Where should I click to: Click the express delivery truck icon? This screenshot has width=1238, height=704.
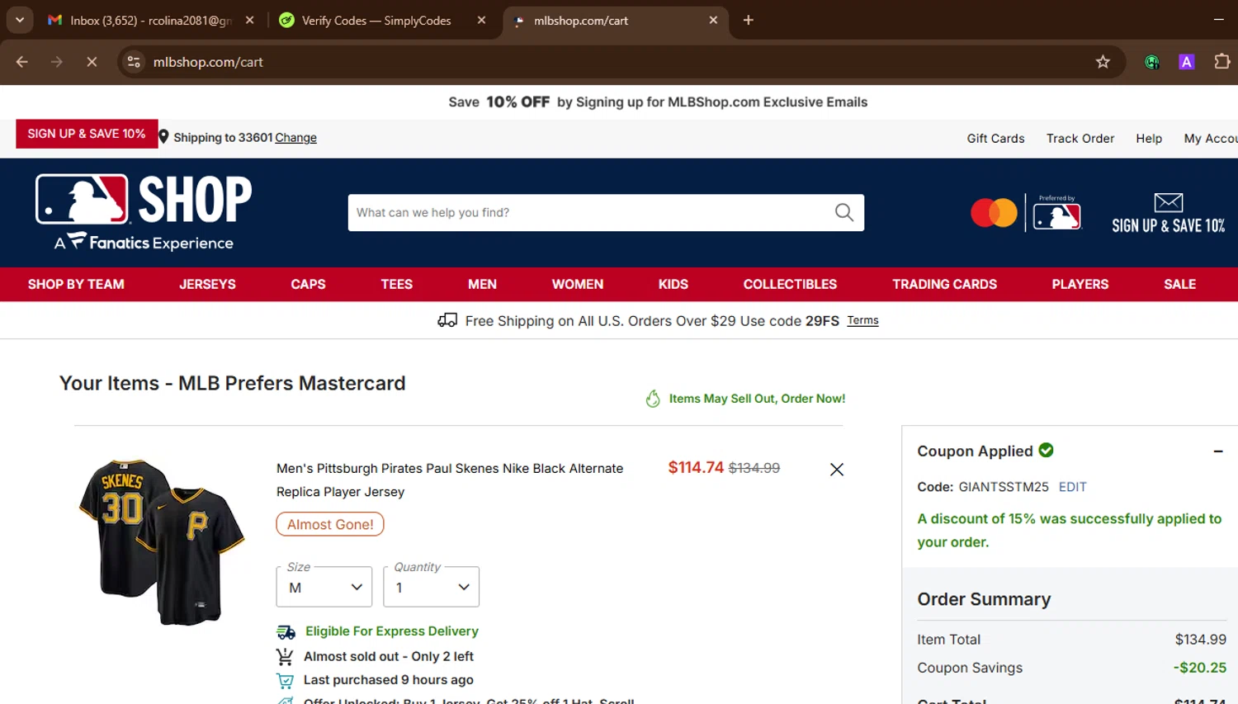click(286, 632)
